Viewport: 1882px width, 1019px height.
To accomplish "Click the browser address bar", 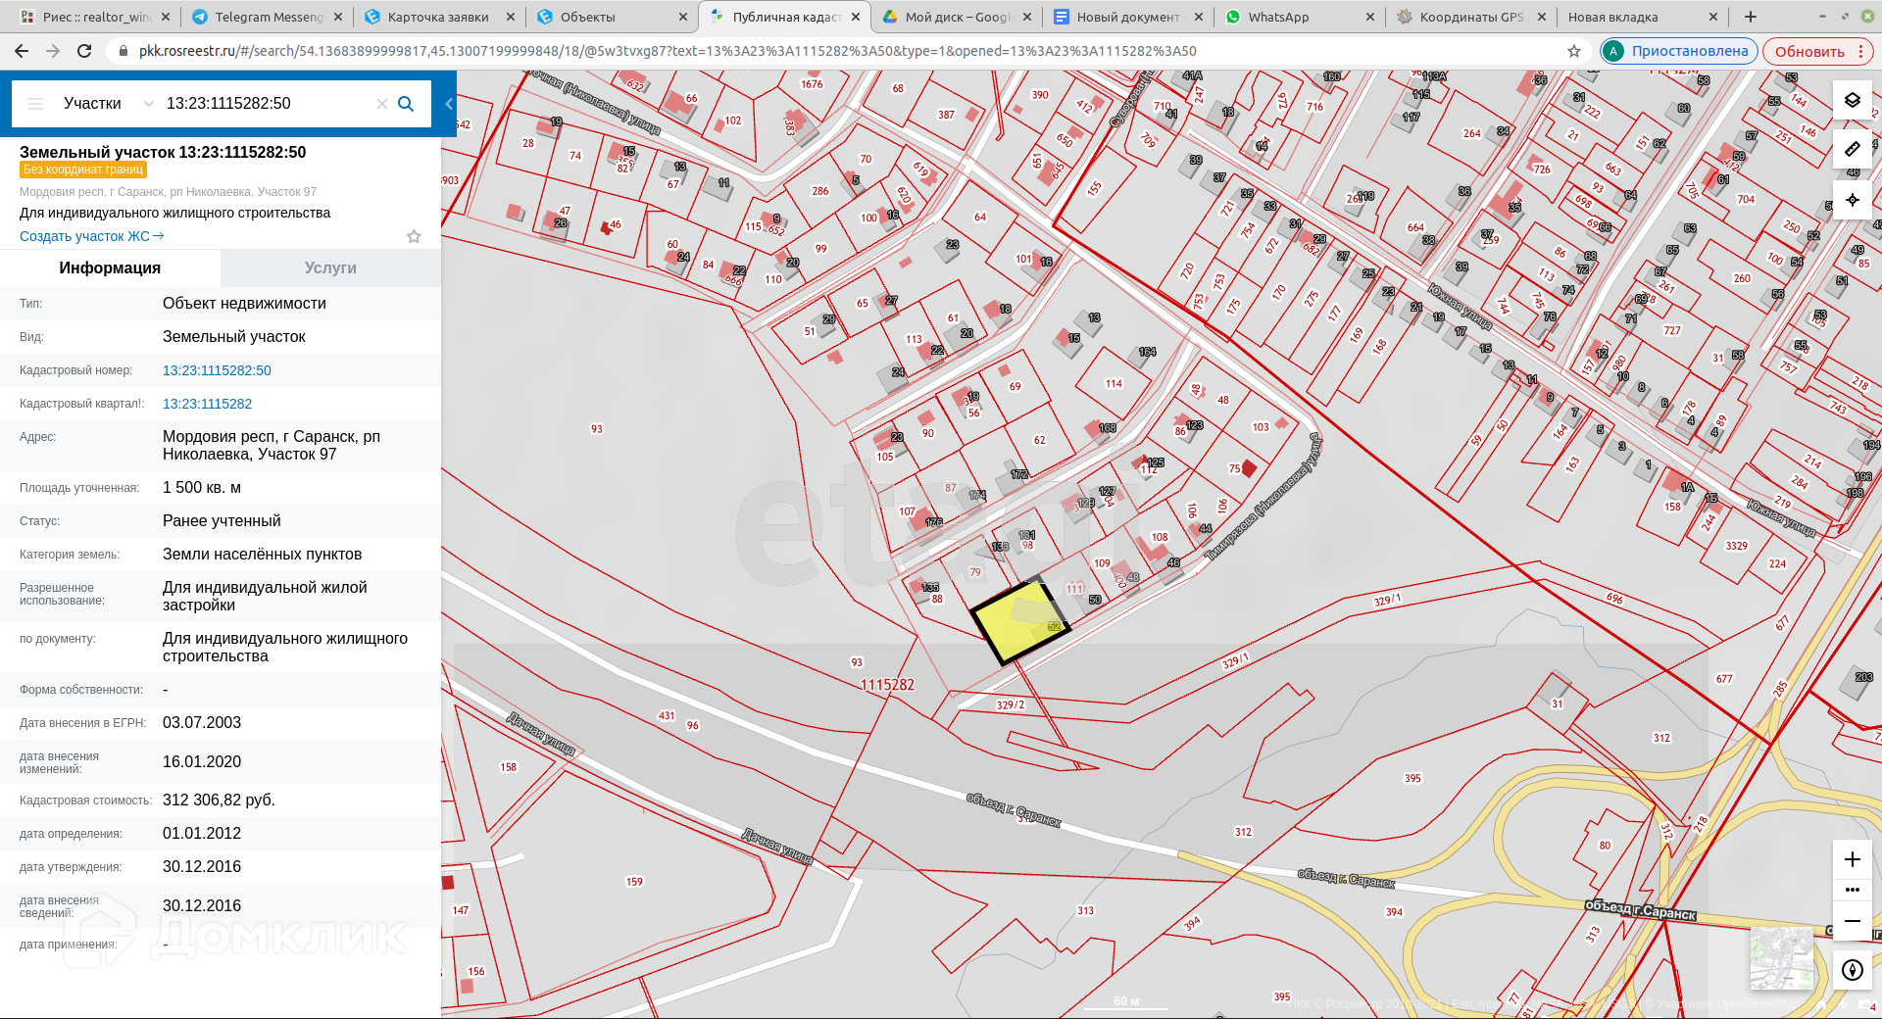I will point(843,51).
